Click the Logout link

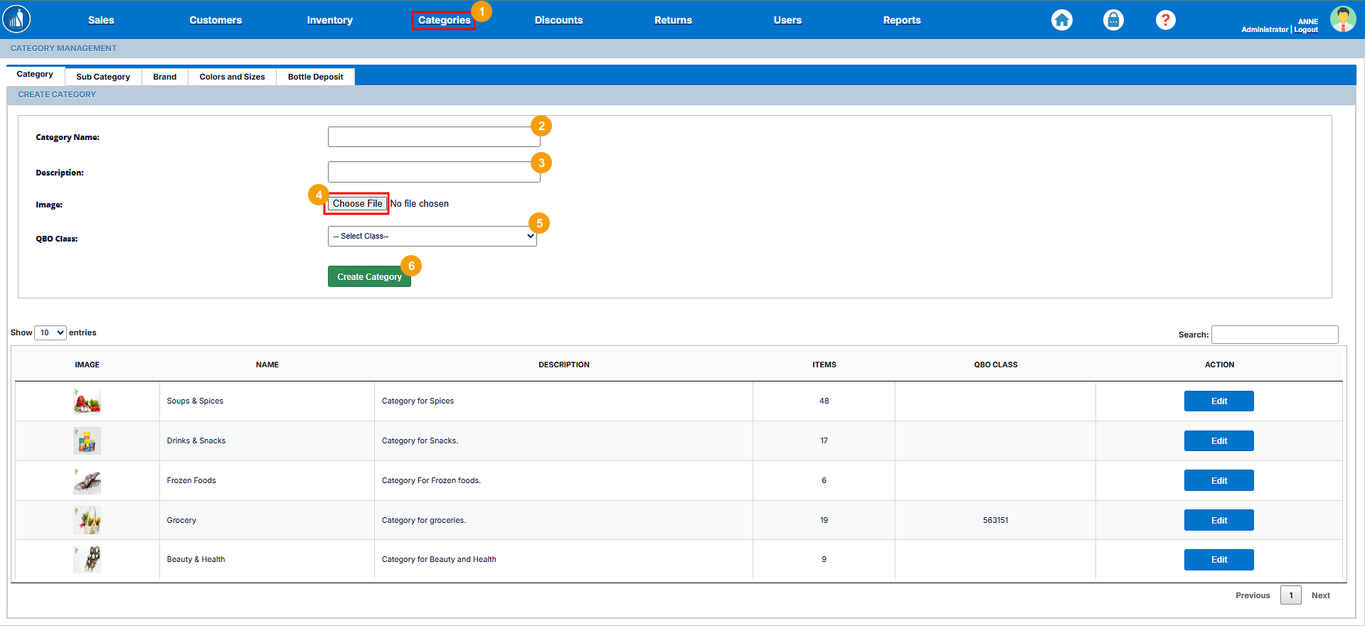pyautogui.click(x=1306, y=30)
